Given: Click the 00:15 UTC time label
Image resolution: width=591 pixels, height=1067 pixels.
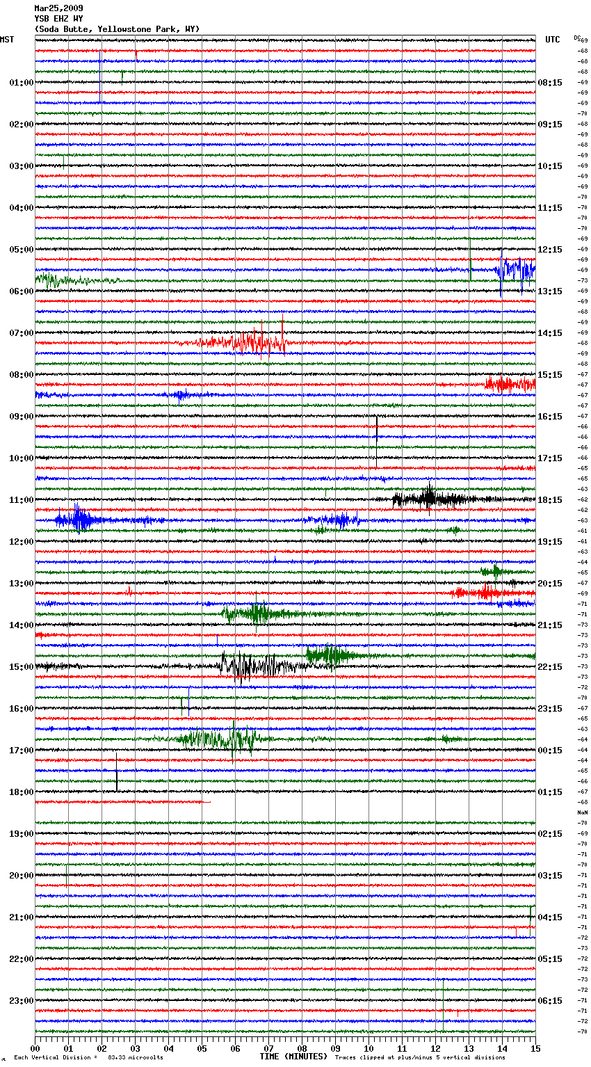Looking at the screenshot, I should [550, 751].
